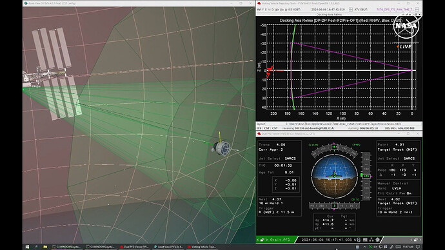Click the left chevron before Orbit PFD
The width and height of the screenshot is (445, 250).
[x=258, y=240]
